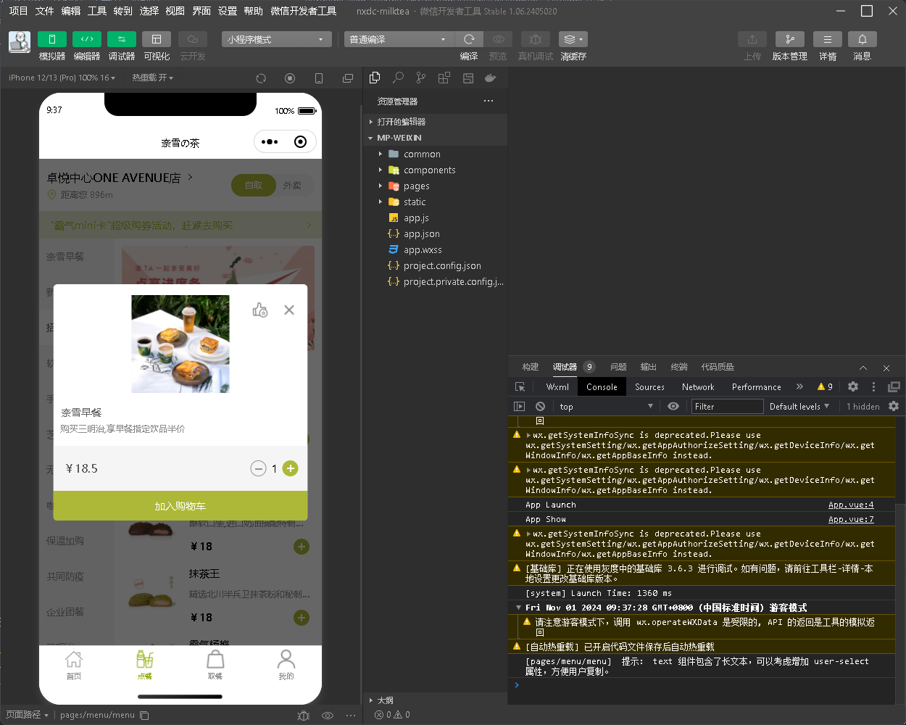Close the 奈雪早餐 product popup

coord(289,310)
